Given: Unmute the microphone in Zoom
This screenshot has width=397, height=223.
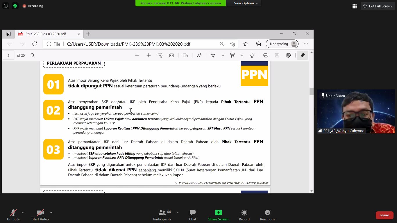Looking at the screenshot, I should 13,215.
